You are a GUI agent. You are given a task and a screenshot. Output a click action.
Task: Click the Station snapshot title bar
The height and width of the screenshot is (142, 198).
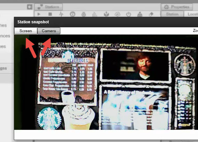point(106,22)
